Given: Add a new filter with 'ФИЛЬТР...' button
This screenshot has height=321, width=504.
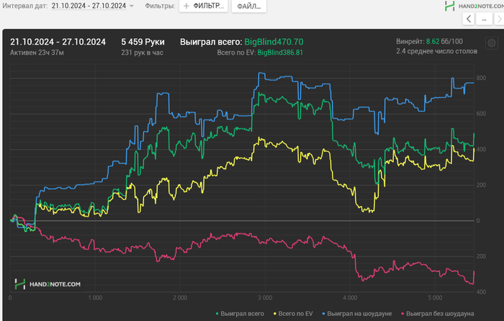Looking at the screenshot, I should point(204,6).
